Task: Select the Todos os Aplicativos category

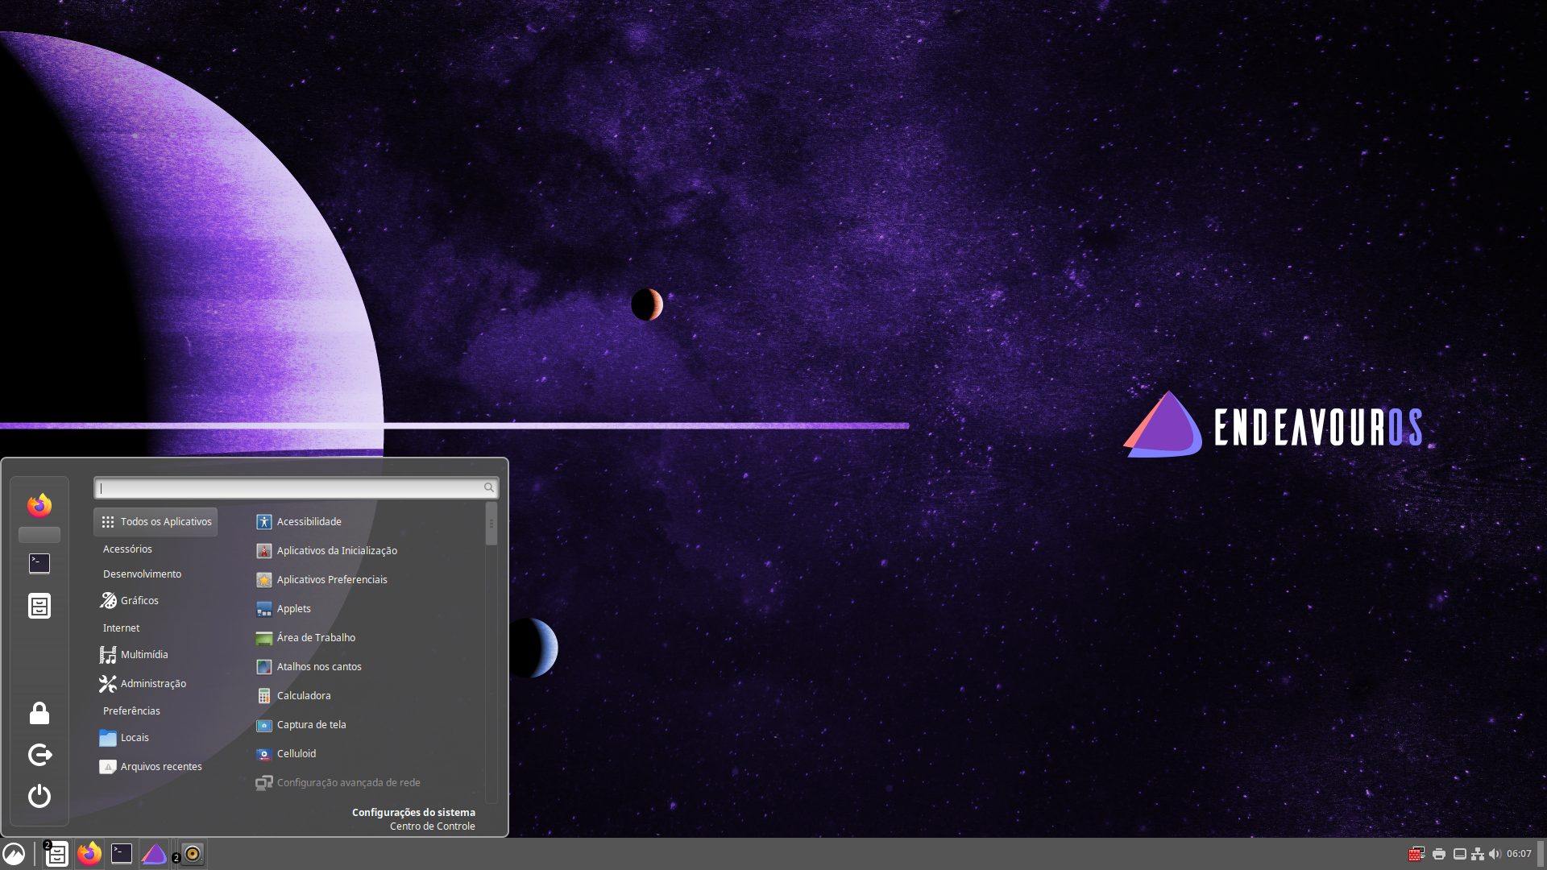Action: (156, 522)
